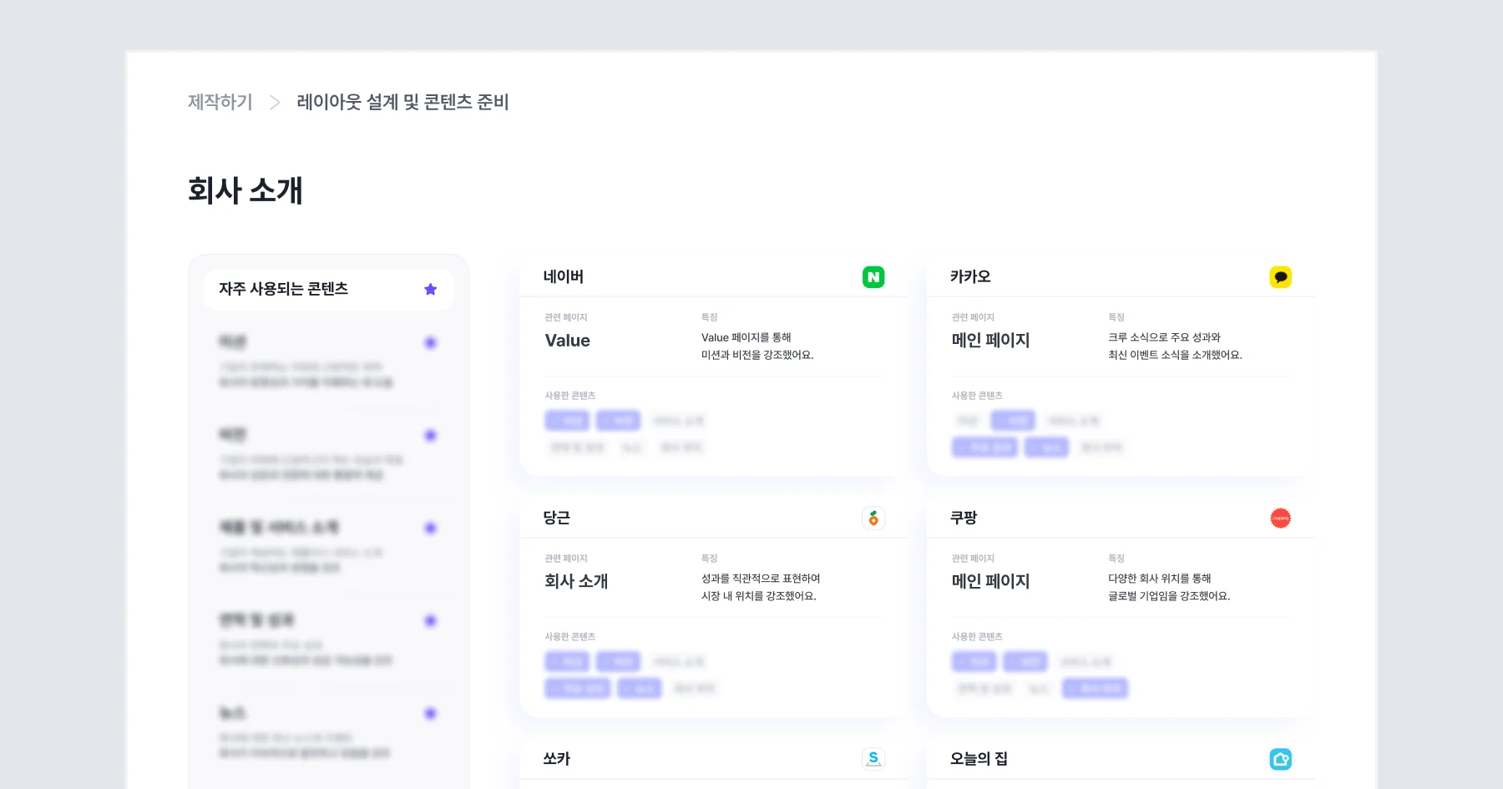
Task: Click 메인 페이지 on the 카카오 card
Action: pyautogui.click(x=991, y=340)
